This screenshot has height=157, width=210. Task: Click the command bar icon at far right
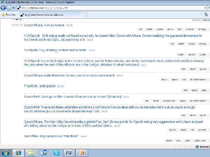point(206,15)
